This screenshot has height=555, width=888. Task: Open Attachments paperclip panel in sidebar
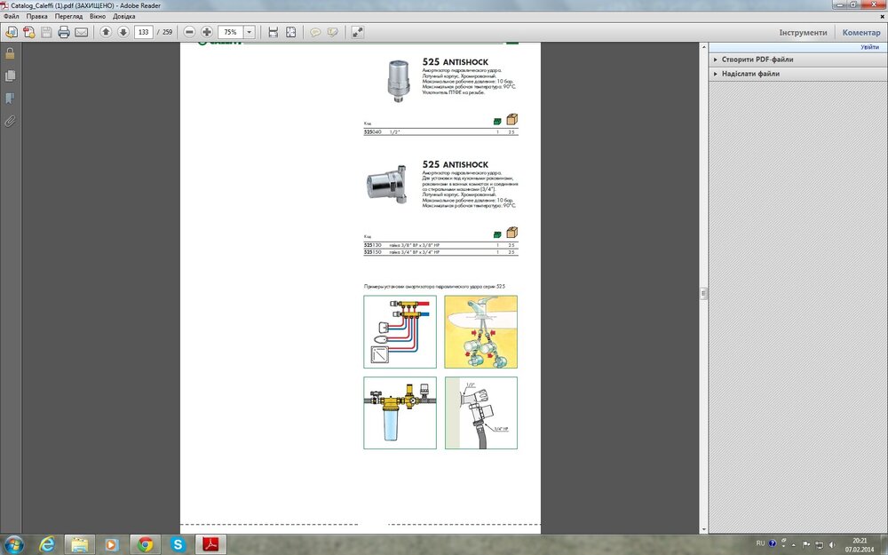(x=11, y=121)
